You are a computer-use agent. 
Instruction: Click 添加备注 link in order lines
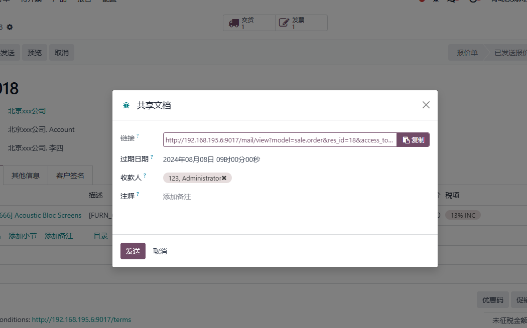pyautogui.click(x=59, y=236)
